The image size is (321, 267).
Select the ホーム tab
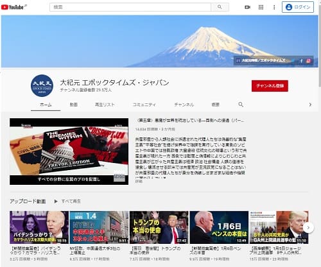[46, 105]
